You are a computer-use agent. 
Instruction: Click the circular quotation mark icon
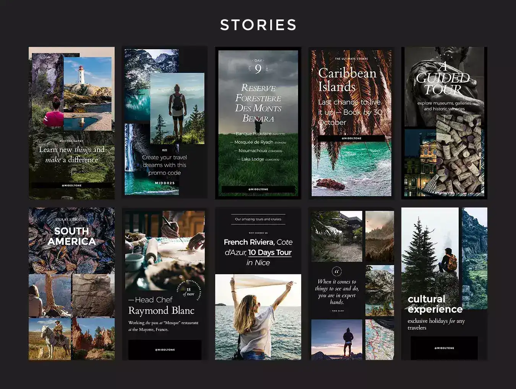point(337,272)
